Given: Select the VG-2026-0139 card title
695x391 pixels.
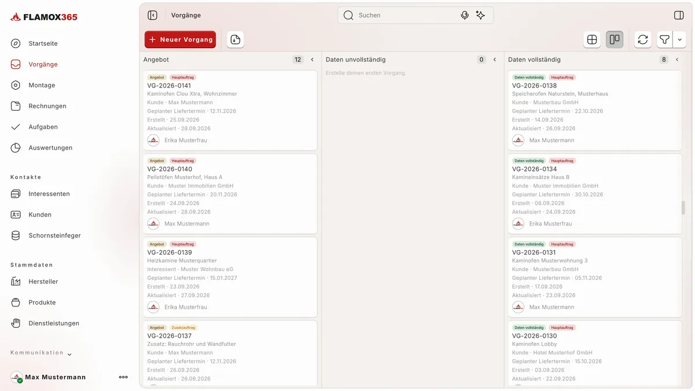Looking at the screenshot, I should click(170, 253).
